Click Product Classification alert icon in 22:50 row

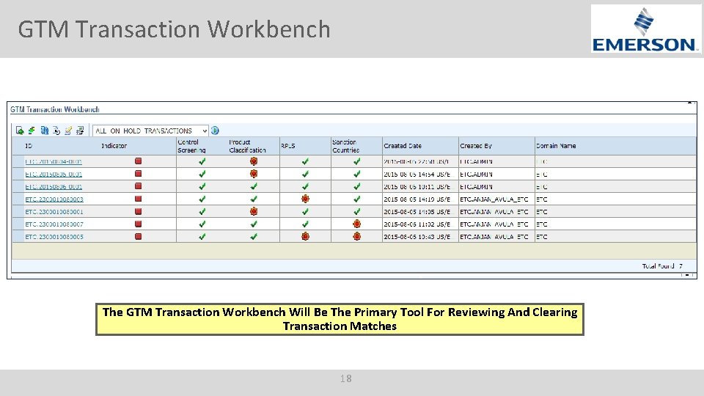(254, 161)
